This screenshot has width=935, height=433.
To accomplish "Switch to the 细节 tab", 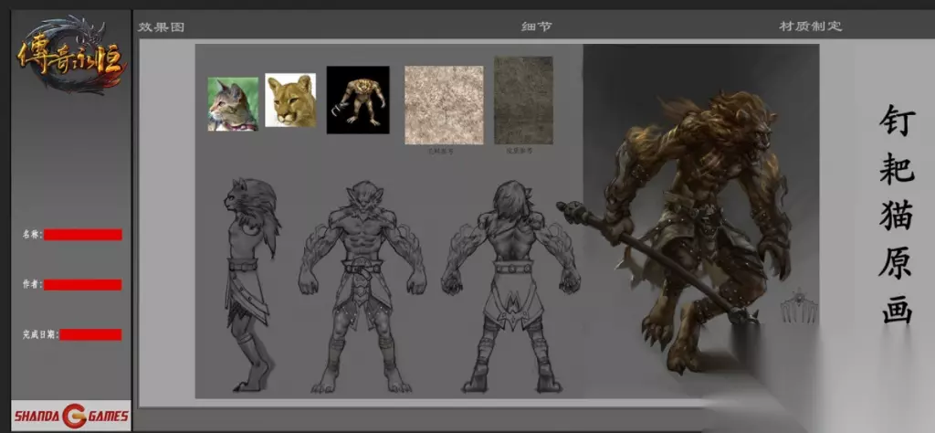I will coord(536,26).
